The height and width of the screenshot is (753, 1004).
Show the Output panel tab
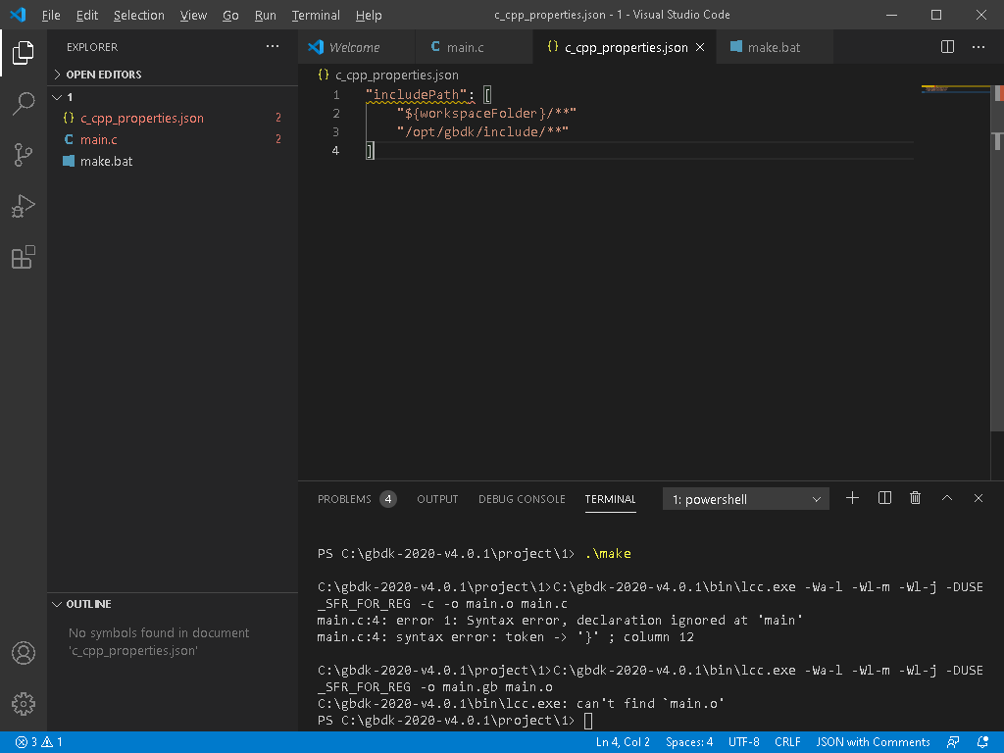tap(437, 499)
